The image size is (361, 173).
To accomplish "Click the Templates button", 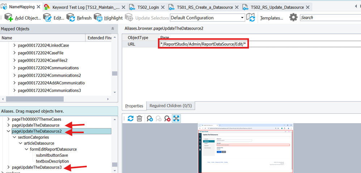I will 271,18.
